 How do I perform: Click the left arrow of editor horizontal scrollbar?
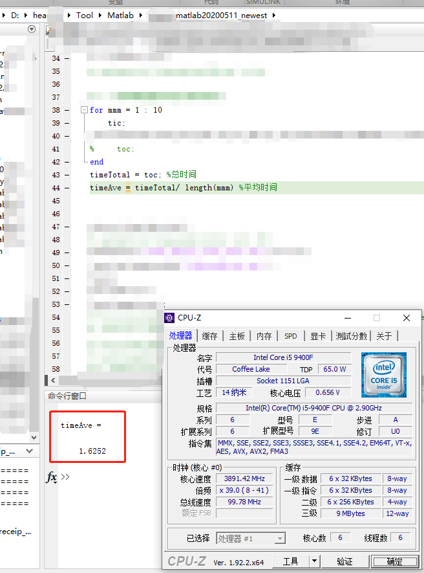(x=53, y=380)
